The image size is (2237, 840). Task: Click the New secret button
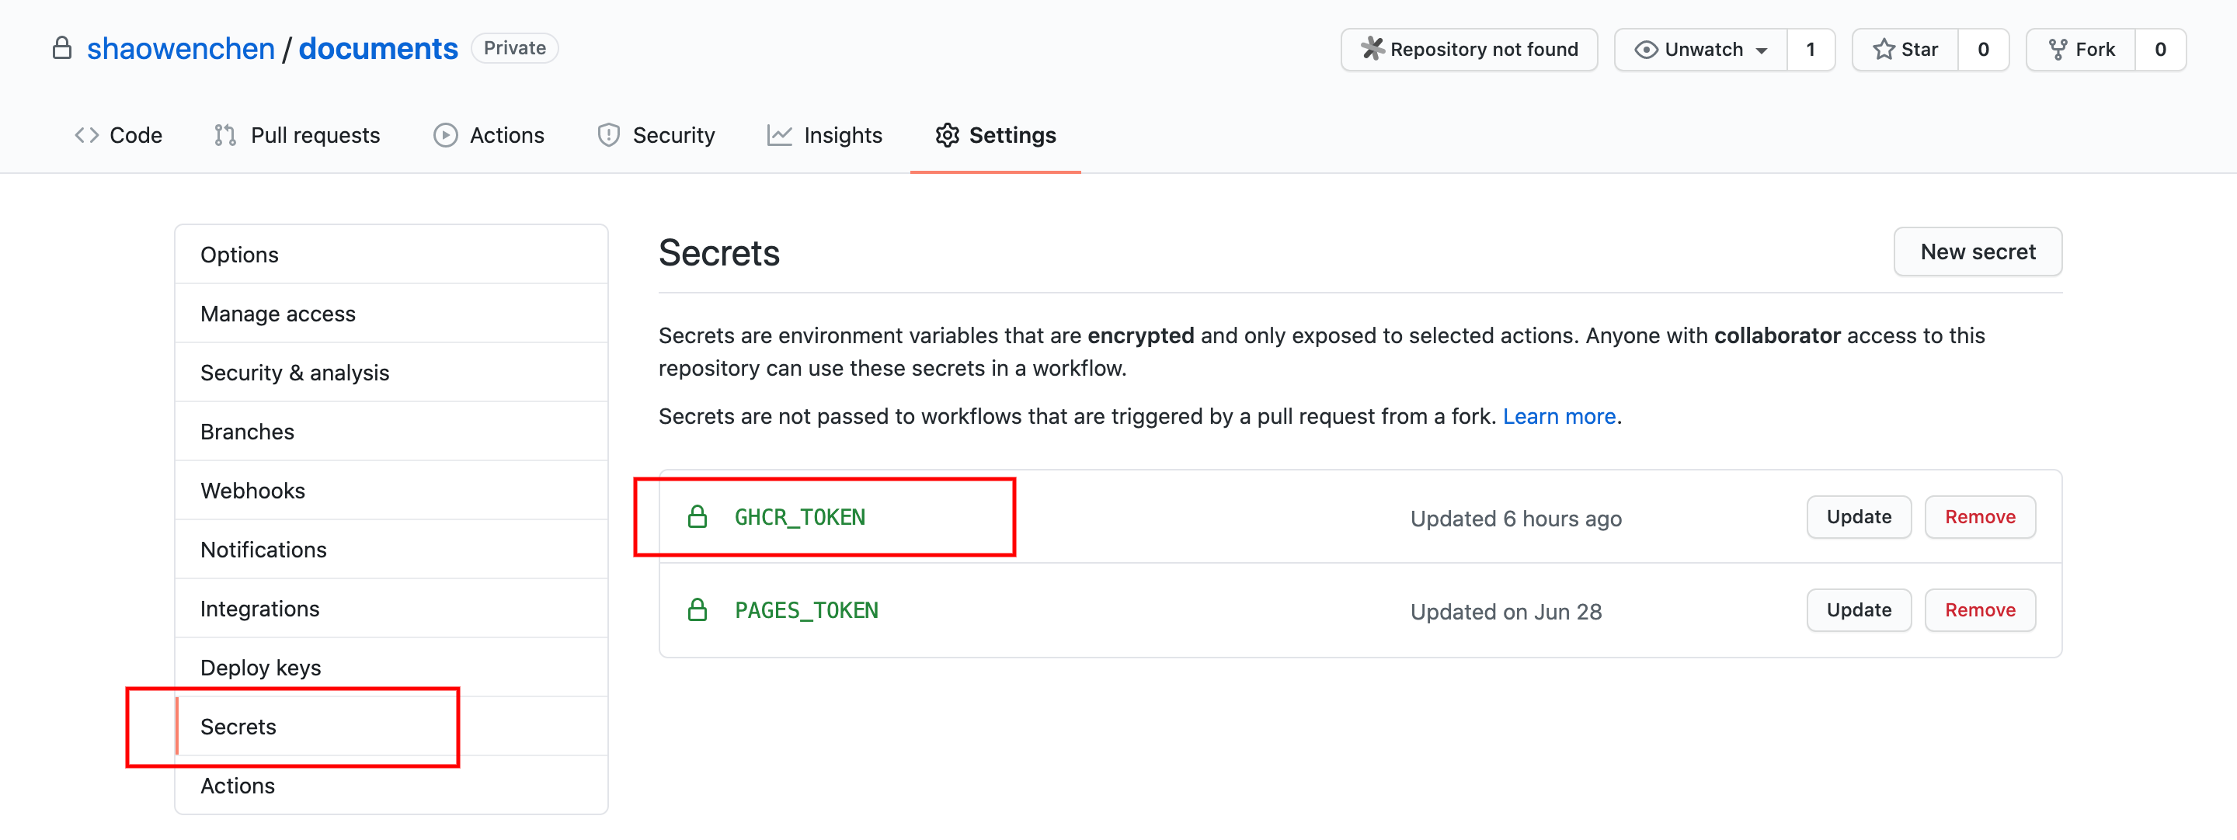(x=1978, y=252)
